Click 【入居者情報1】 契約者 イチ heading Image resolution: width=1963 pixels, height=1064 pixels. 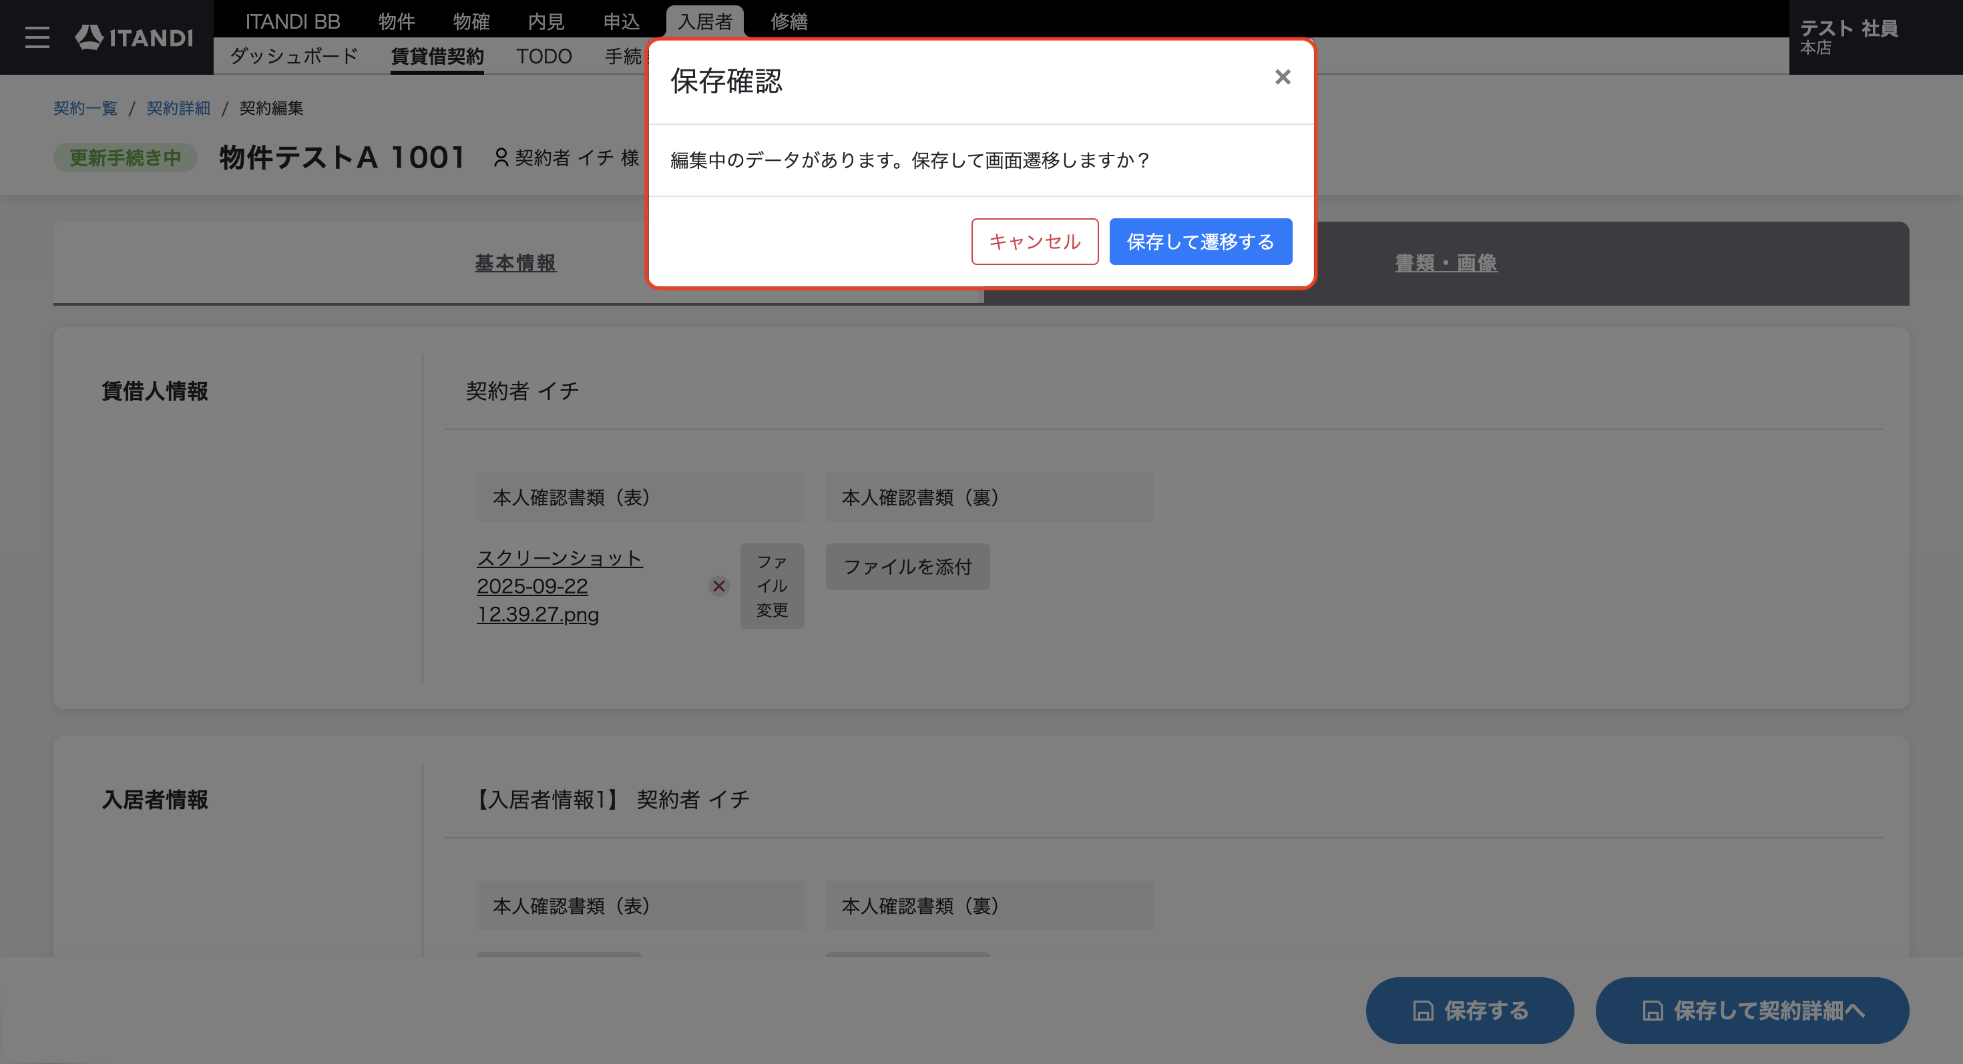(610, 800)
